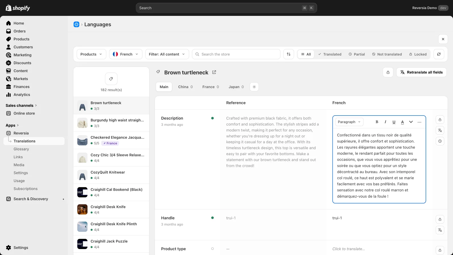Screen dimensions: 453x255
Task: Lock the Handle field
Action: pos(440,219)
